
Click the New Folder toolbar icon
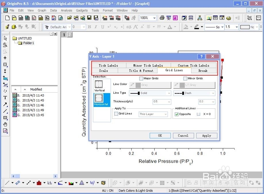14,18
